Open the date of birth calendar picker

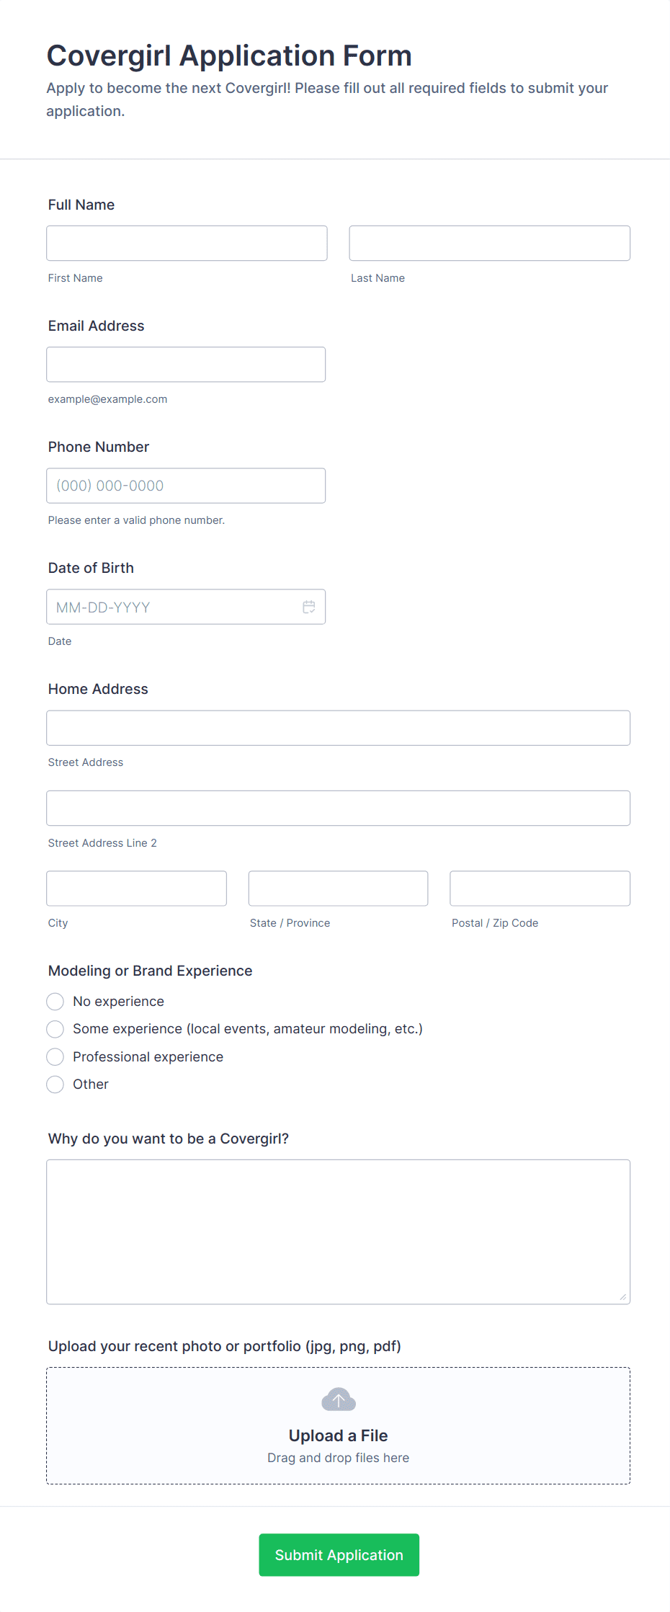click(309, 607)
